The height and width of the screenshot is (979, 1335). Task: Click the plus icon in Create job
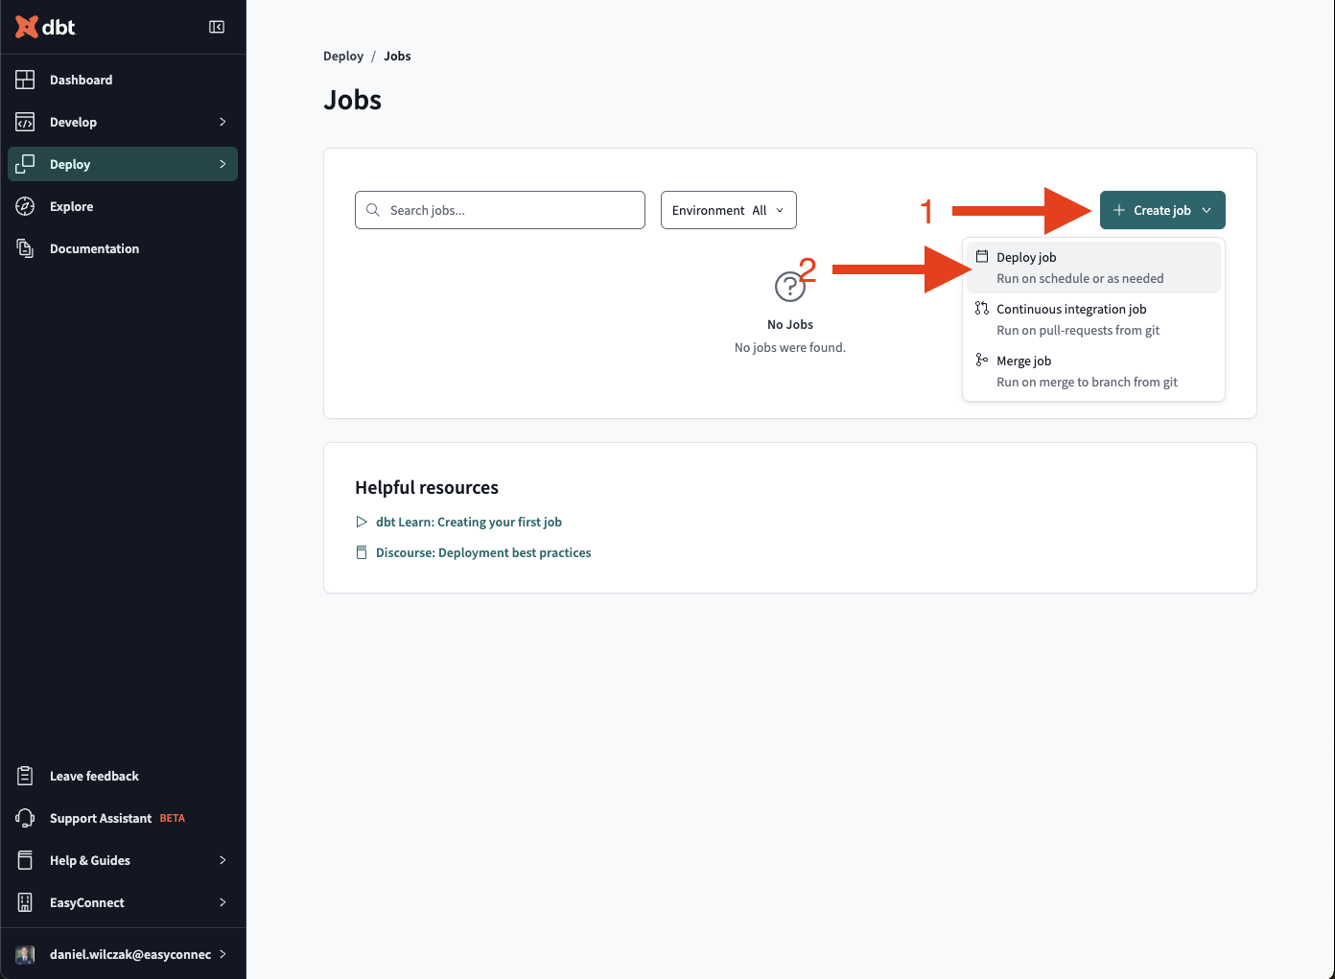coord(1118,210)
